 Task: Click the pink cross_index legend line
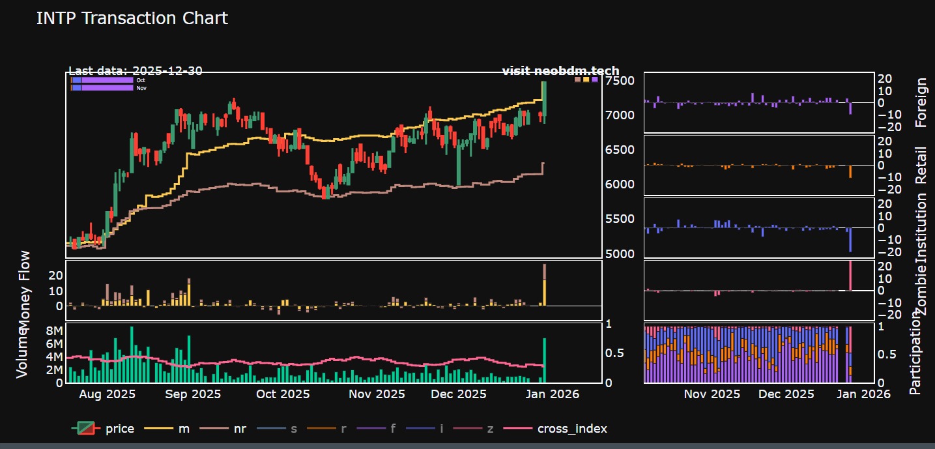pyautogui.click(x=519, y=429)
